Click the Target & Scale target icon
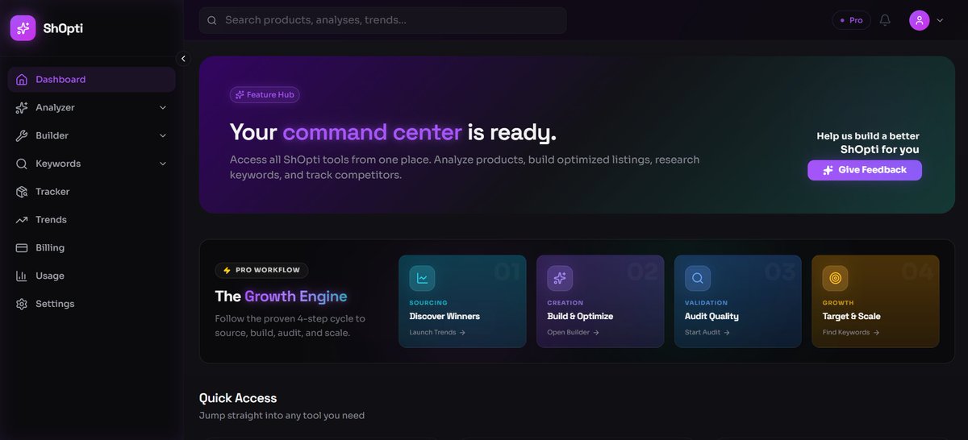This screenshot has width=968, height=440. click(x=835, y=278)
